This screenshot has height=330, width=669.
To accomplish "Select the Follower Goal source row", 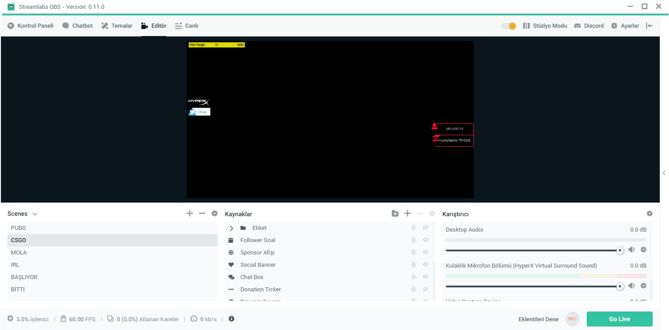I will coord(329,240).
